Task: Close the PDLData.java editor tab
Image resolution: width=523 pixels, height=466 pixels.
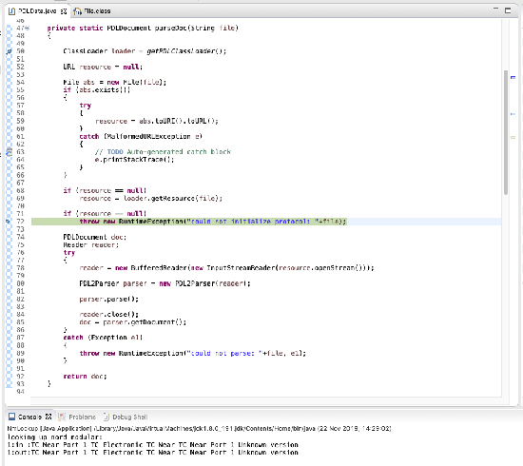Action: pos(64,11)
